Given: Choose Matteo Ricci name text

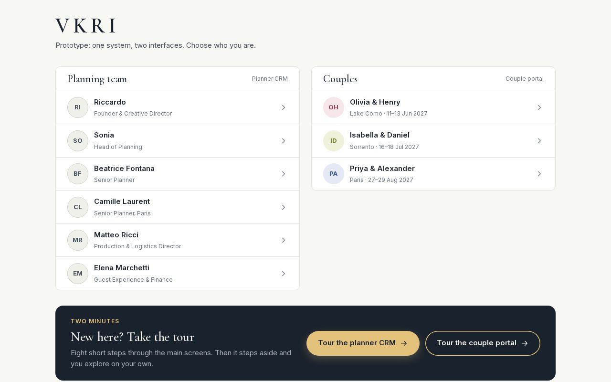Looking at the screenshot, I should point(116,235).
